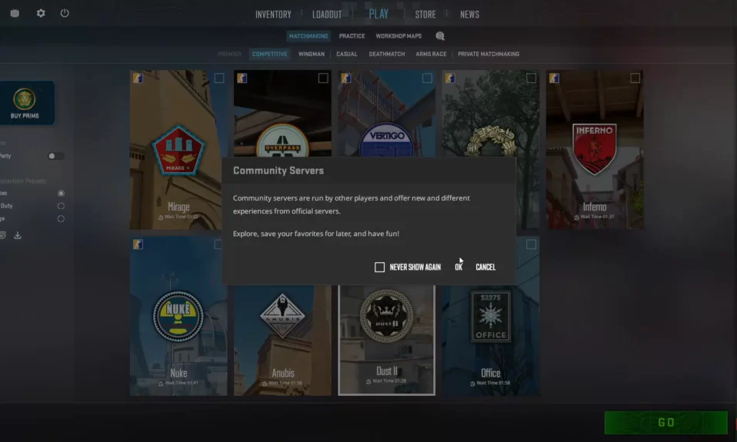Click the Overpass round emblem
The width and height of the screenshot is (737, 442).
[282, 141]
